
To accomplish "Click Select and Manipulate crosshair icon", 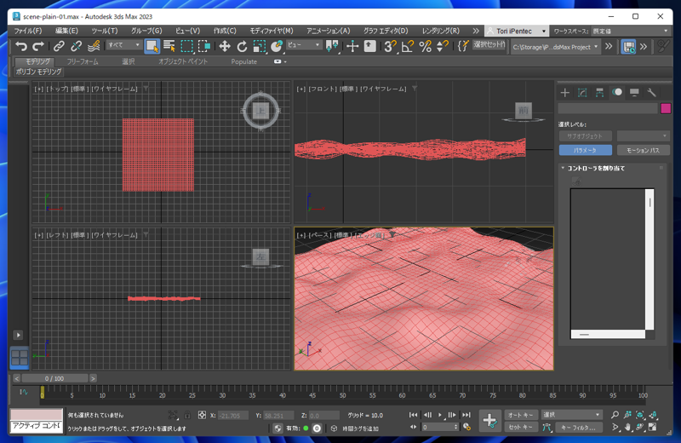I will point(352,46).
